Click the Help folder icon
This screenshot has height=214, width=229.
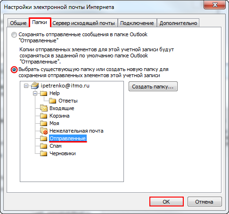click(44, 94)
